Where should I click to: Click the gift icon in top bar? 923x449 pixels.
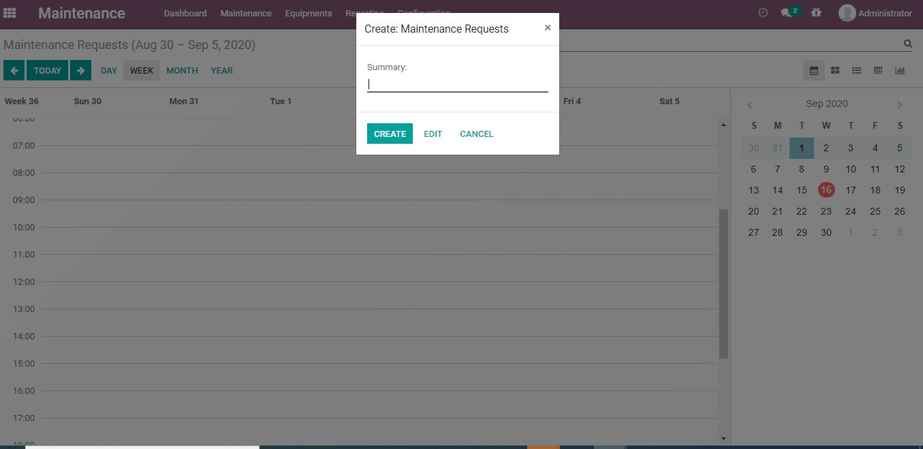816,13
